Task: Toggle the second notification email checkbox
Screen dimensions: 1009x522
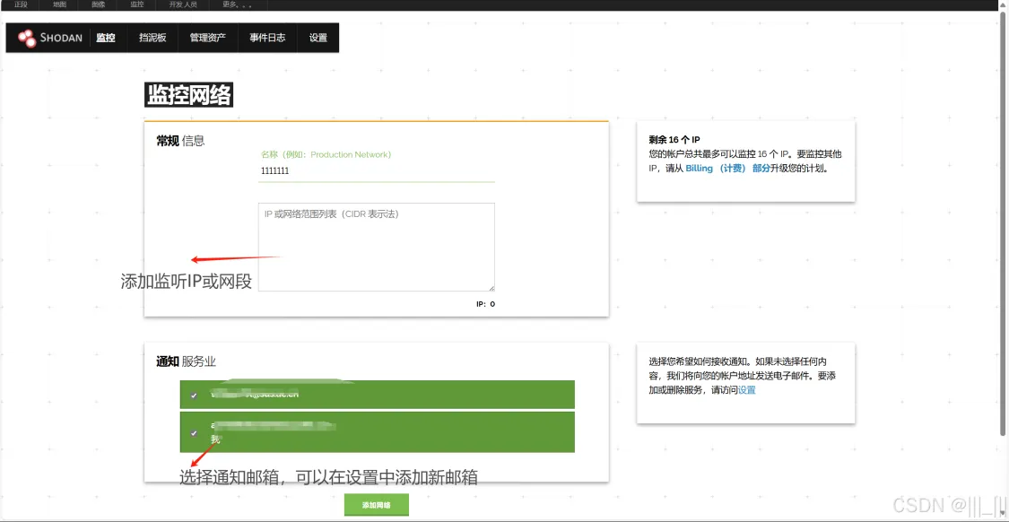Action: coord(194,432)
